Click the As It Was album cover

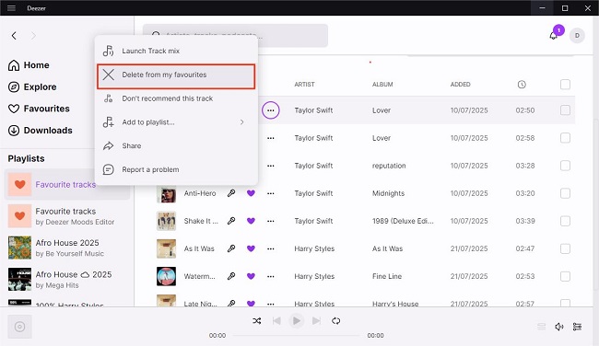point(166,248)
